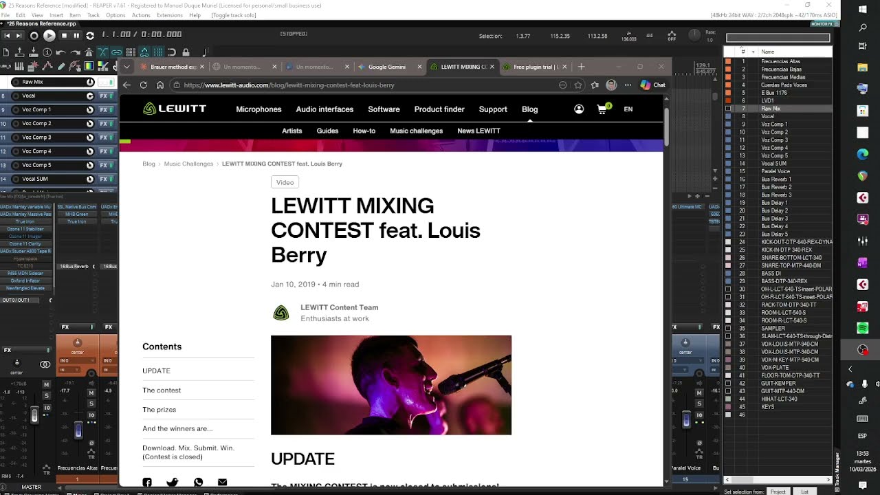The width and height of the screenshot is (880, 495).
Task: Open browser tab search dropdown chevron
Action: point(126,67)
